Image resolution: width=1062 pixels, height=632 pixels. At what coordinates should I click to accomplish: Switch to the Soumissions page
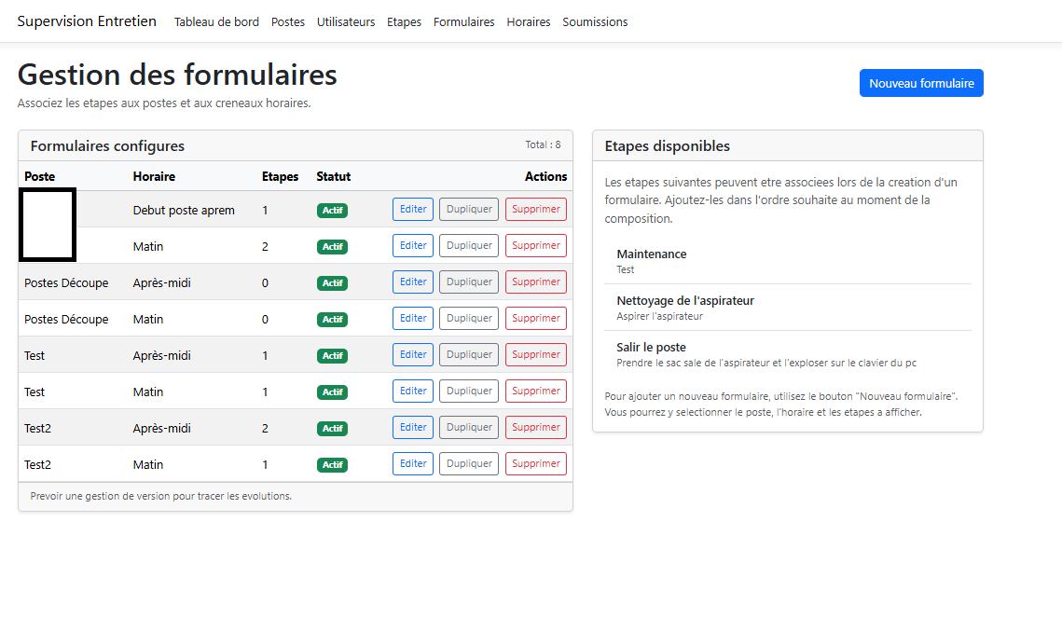(595, 21)
